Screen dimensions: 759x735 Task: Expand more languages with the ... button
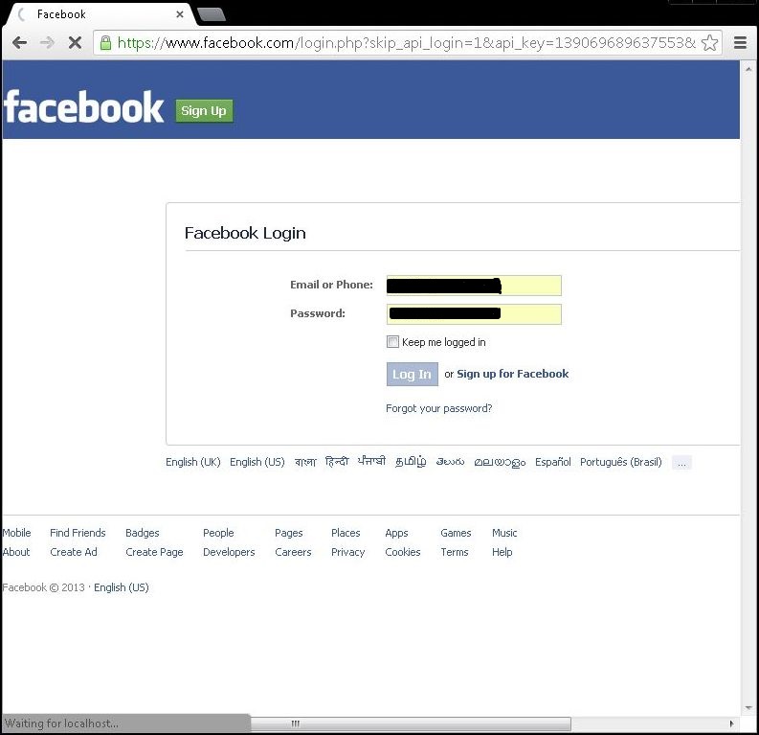681,463
